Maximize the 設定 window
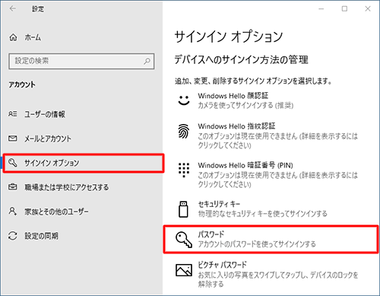This screenshot has height=296, width=380. (344, 9)
